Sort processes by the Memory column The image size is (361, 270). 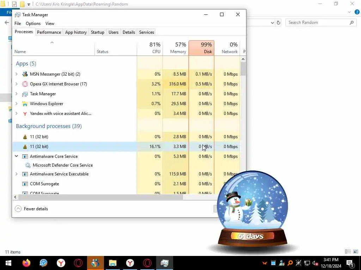[x=176, y=48]
